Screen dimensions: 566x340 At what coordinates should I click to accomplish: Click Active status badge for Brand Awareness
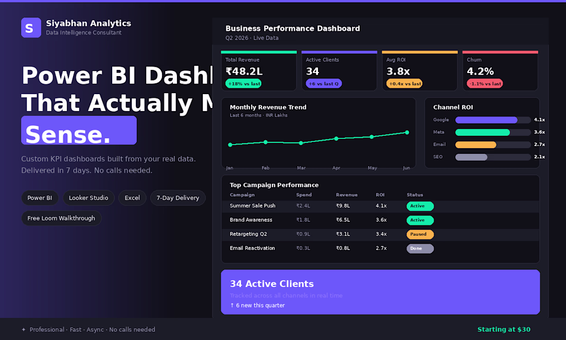[420, 220]
